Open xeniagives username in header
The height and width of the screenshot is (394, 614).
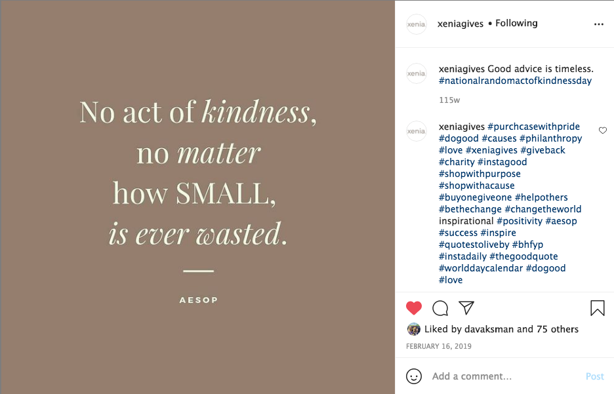pyautogui.click(x=460, y=24)
